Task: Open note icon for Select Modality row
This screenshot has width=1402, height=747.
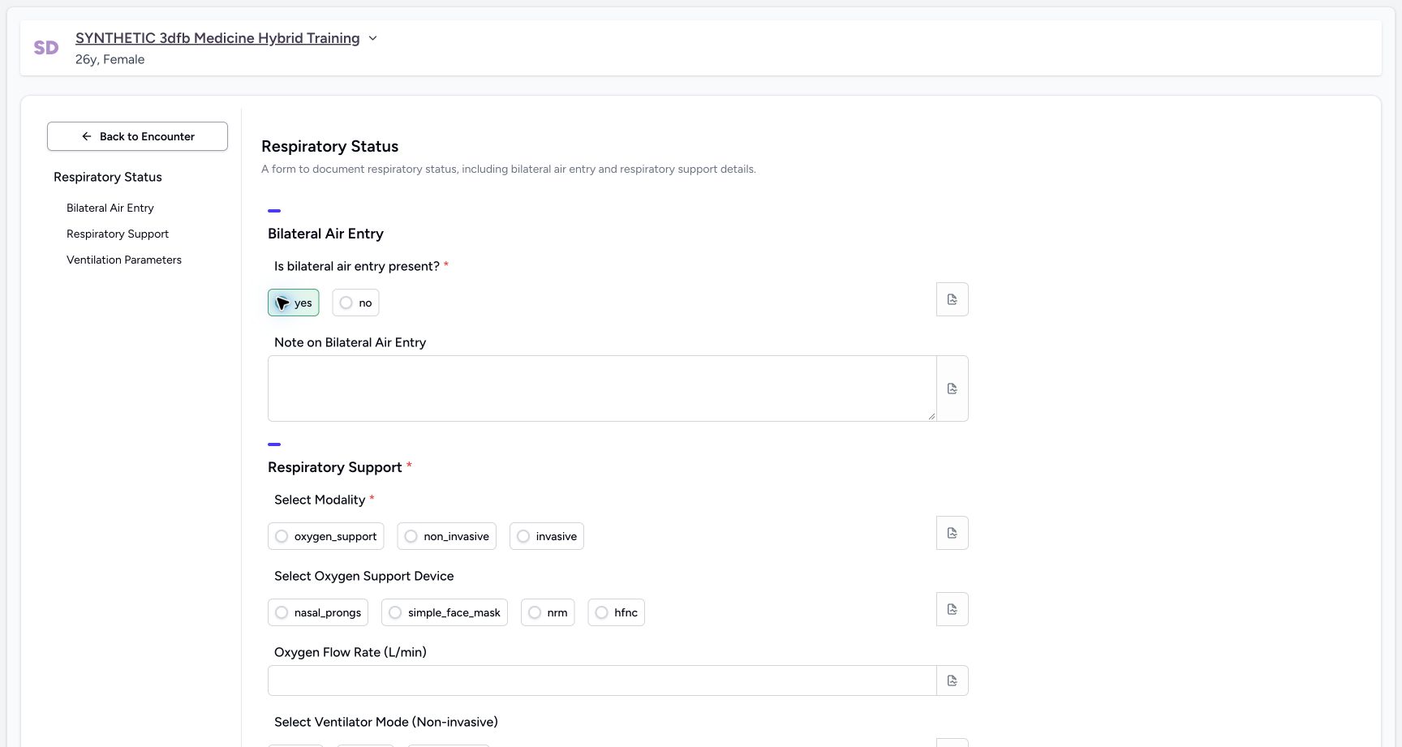Action: click(x=952, y=533)
